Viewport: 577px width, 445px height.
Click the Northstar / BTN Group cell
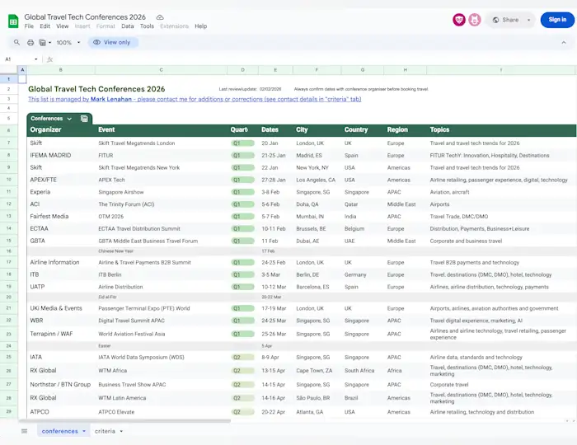click(60, 384)
